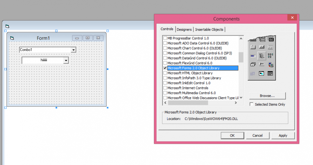The image size is (313, 165).
Task: Check Microsoft HTML Object Library
Action: click(x=165, y=73)
